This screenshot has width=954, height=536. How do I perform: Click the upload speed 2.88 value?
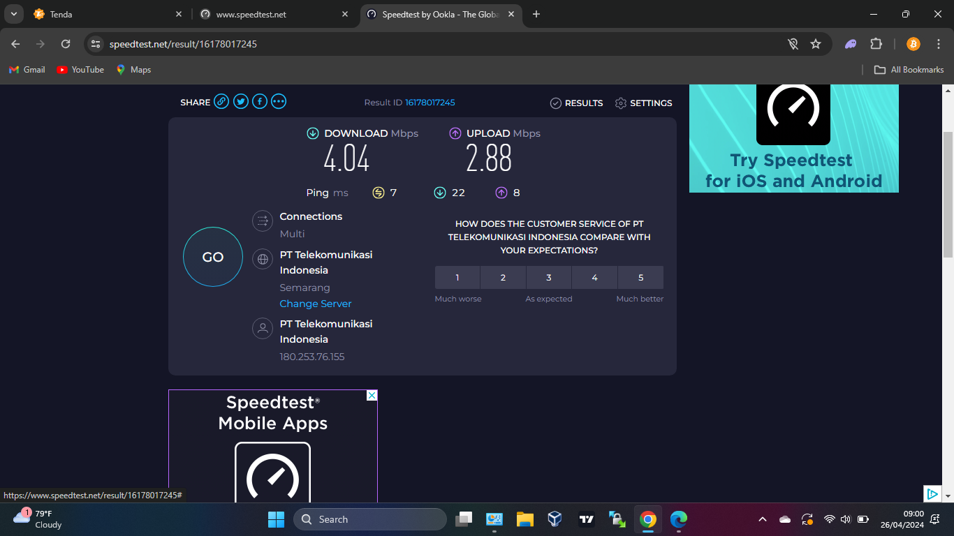point(489,158)
